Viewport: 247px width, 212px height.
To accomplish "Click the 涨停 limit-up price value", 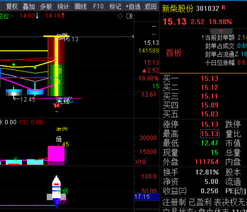I will tap(209, 124).
